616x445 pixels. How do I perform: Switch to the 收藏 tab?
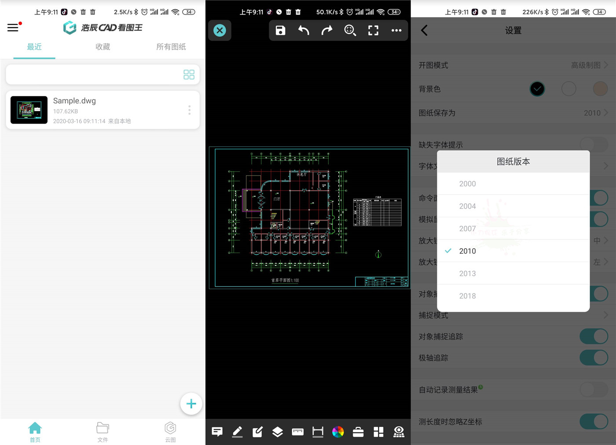pyautogui.click(x=103, y=47)
